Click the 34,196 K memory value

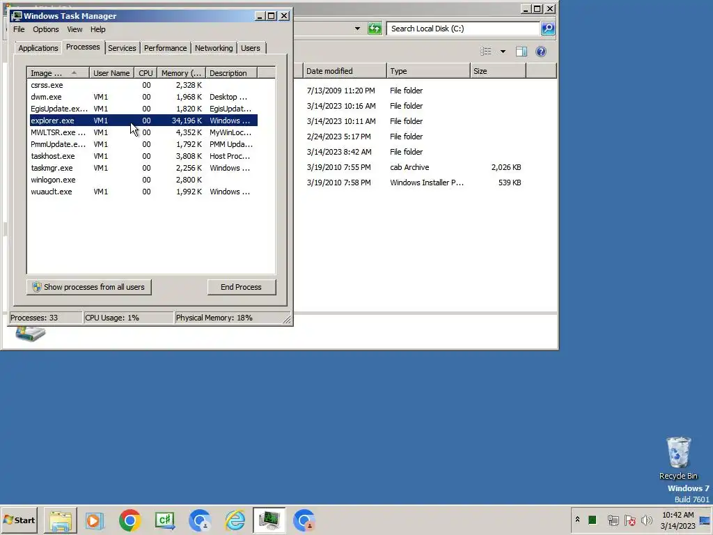tap(187, 121)
